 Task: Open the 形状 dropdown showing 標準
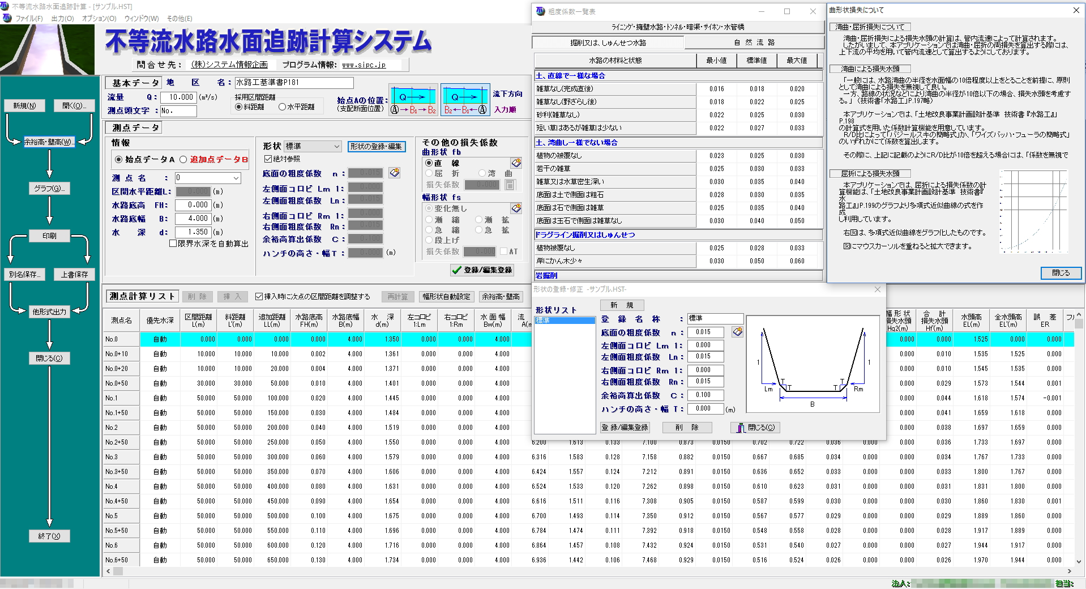(313, 147)
